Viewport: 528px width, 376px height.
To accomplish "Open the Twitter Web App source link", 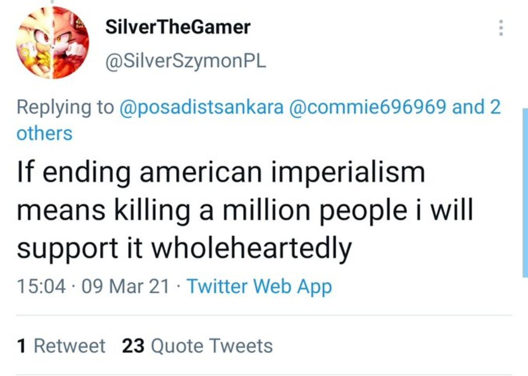I will click(x=259, y=287).
